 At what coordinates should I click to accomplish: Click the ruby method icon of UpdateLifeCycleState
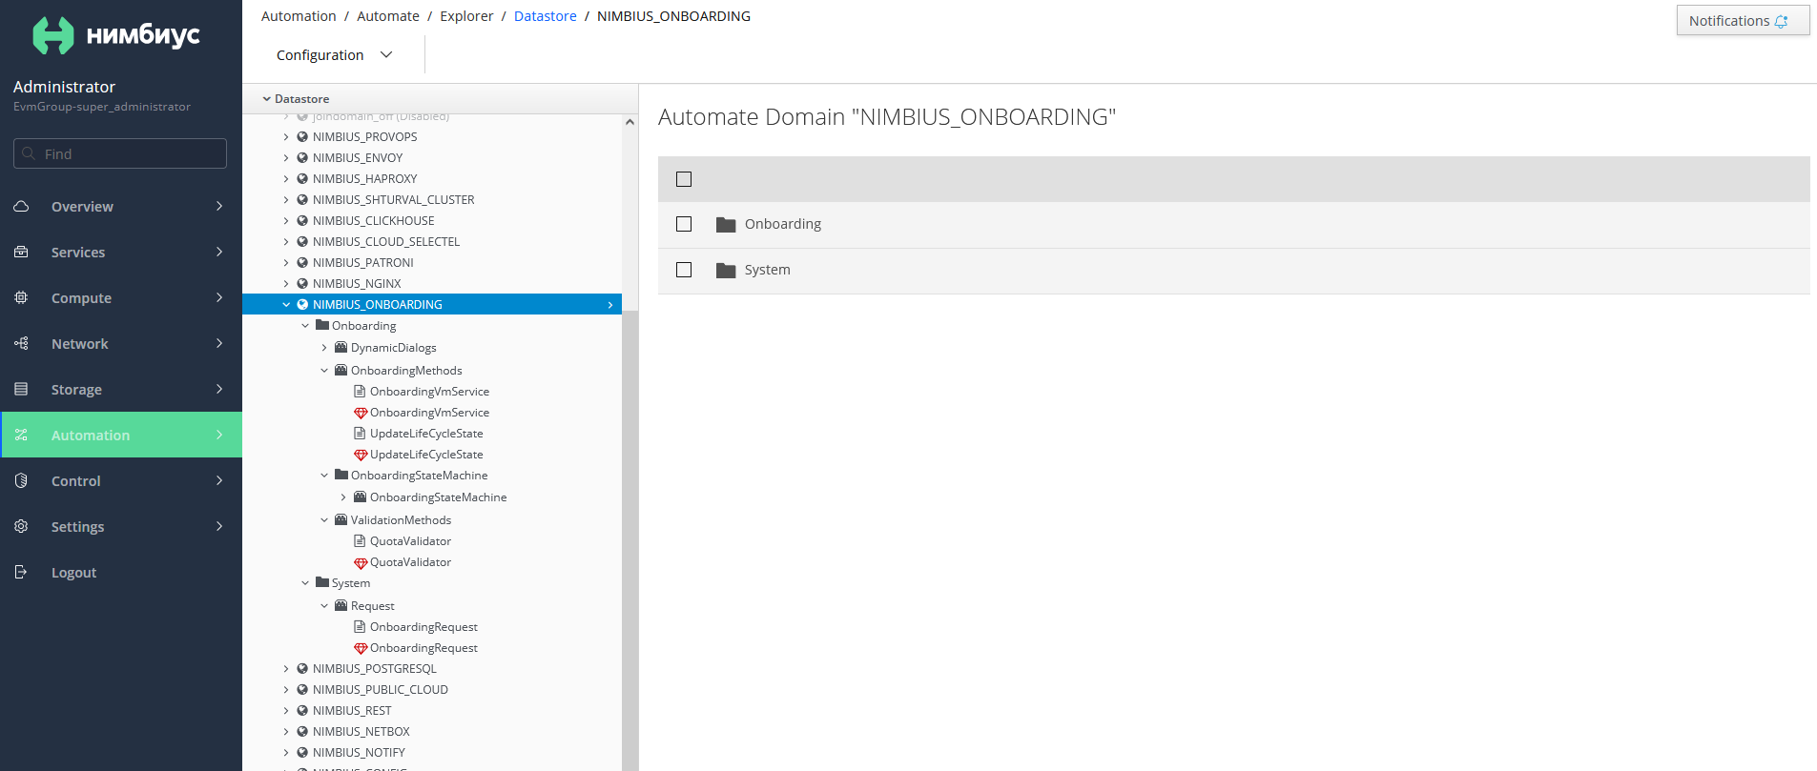[x=361, y=455]
